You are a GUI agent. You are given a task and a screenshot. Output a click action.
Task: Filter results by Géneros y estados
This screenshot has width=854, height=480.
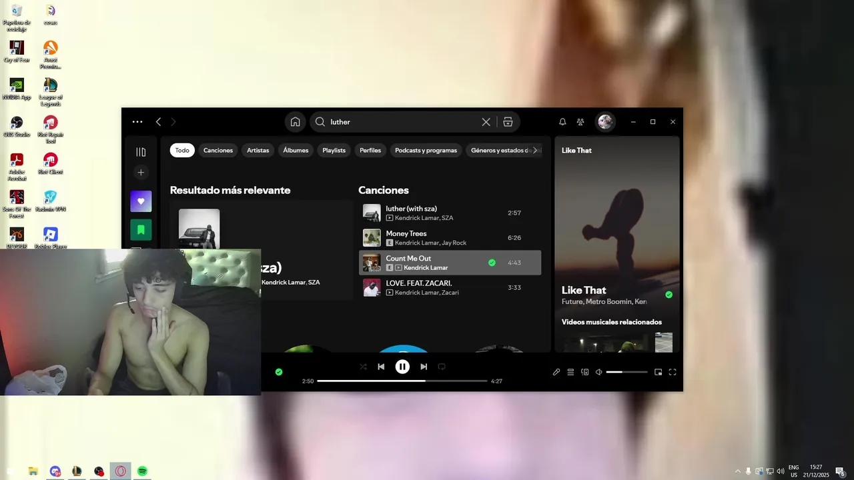[x=500, y=151]
